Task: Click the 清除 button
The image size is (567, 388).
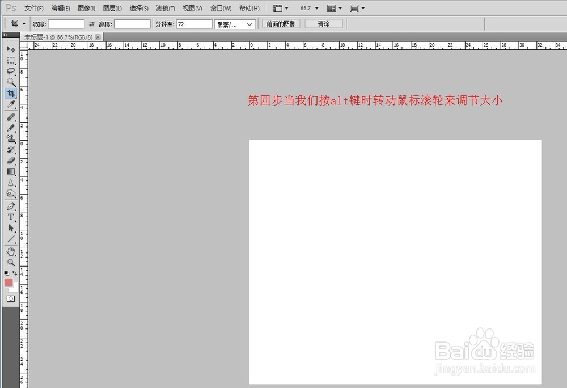Action: 324,24
